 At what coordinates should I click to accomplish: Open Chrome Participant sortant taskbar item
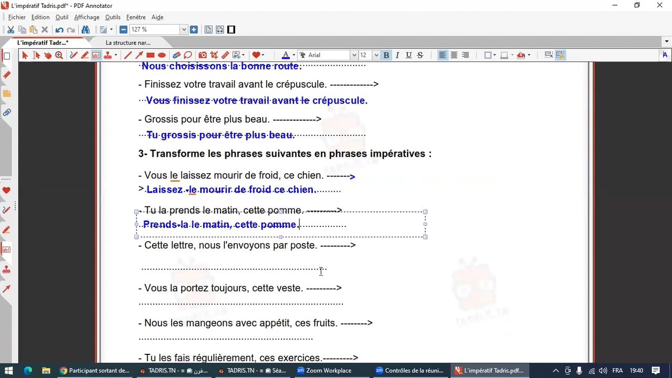[94, 370]
